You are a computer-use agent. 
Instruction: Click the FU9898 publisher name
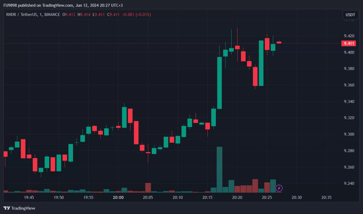tap(10, 5)
